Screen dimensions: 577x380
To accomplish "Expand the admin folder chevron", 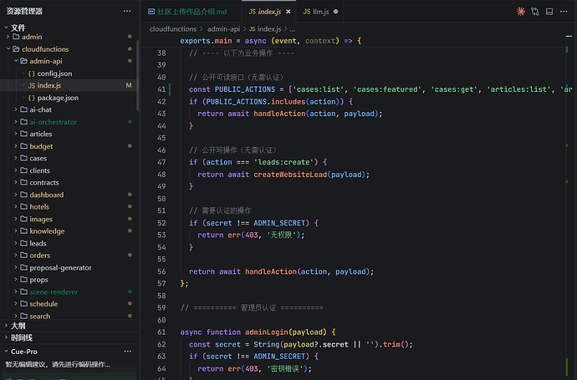I will pyautogui.click(x=8, y=37).
